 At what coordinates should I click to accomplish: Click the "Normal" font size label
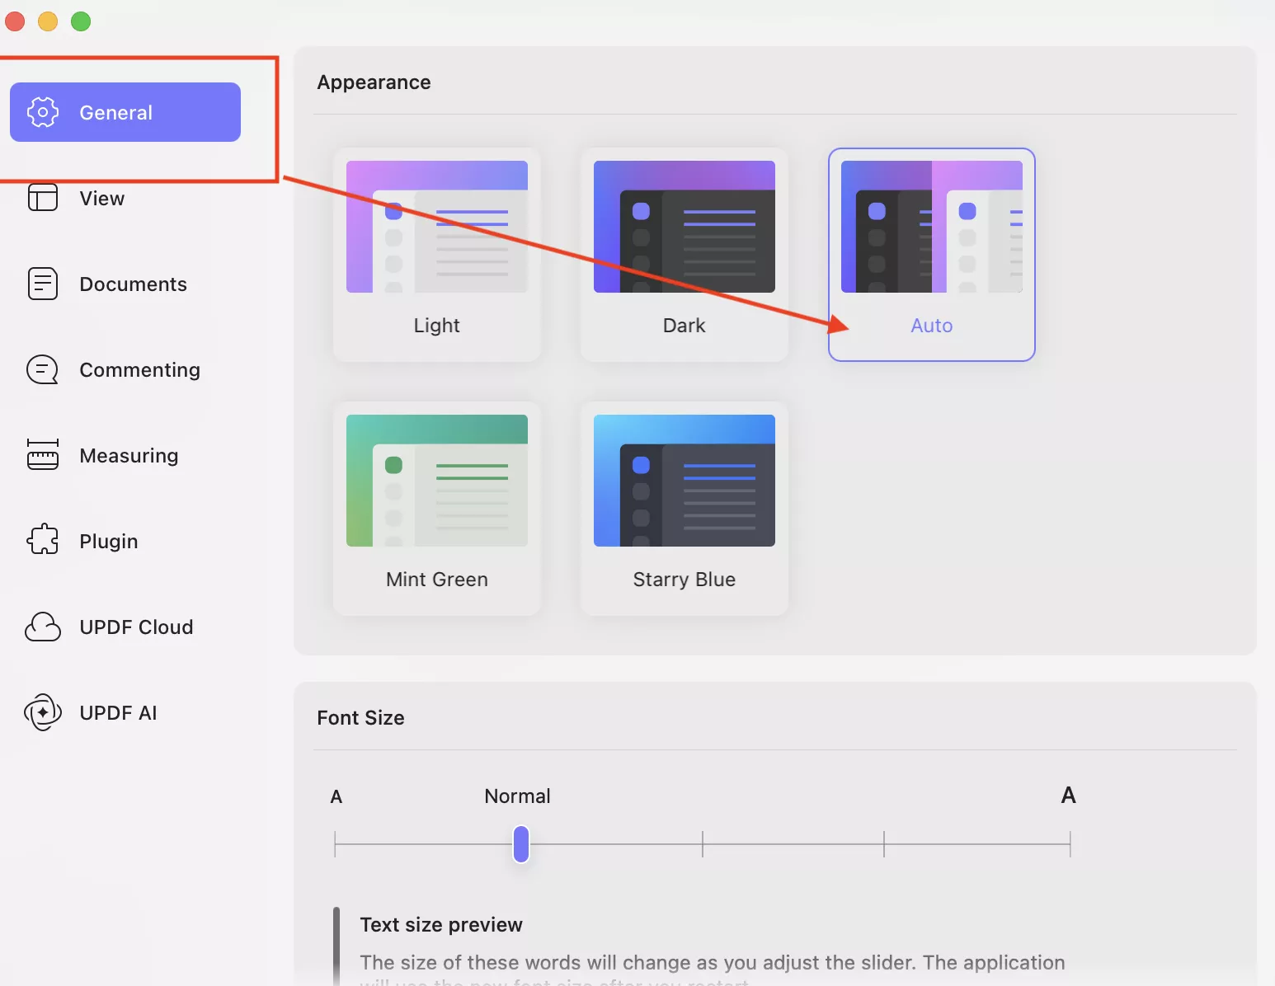pos(517,796)
